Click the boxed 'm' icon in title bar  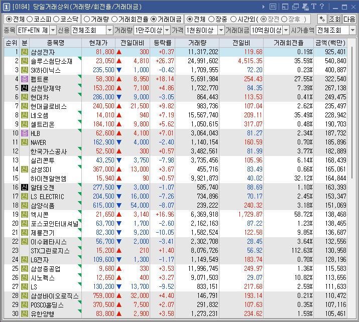tap(273, 7)
